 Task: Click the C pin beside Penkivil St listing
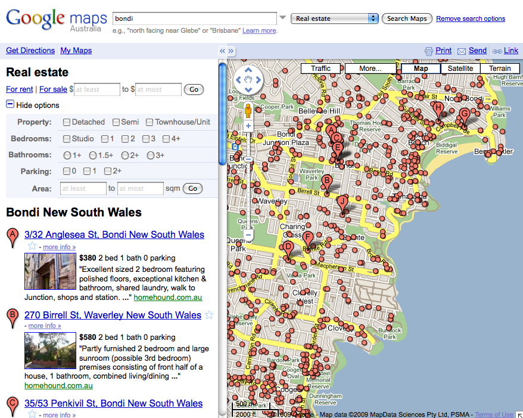[13, 407]
